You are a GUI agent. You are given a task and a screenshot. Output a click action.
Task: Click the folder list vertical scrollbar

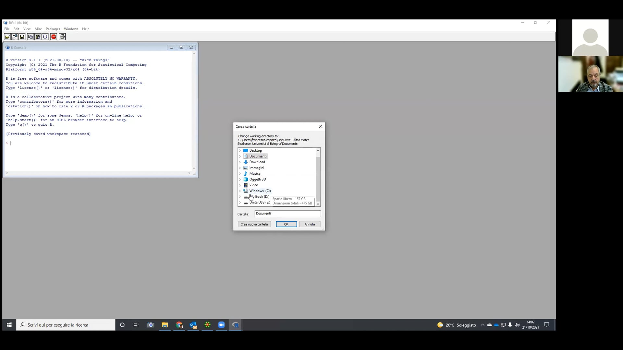tap(318, 177)
